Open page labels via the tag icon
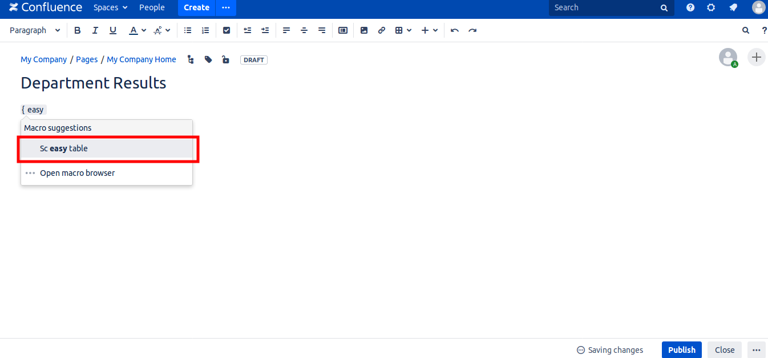The image size is (768, 358). pos(208,59)
